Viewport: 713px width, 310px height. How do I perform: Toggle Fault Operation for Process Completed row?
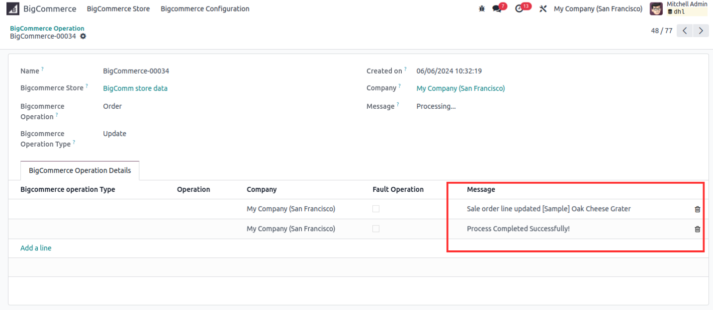click(x=376, y=229)
